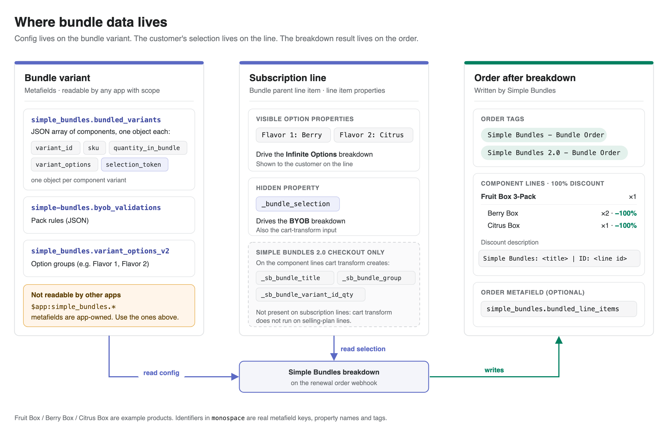The height and width of the screenshot is (439, 668).
Task: Click 'Drive the Infinite Options breakdown' text
Action: (x=314, y=154)
